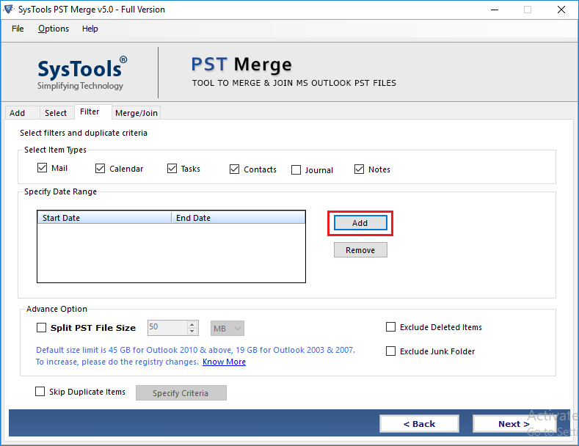Decrease split size with down arrow
579x446 pixels.
pos(192,332)
